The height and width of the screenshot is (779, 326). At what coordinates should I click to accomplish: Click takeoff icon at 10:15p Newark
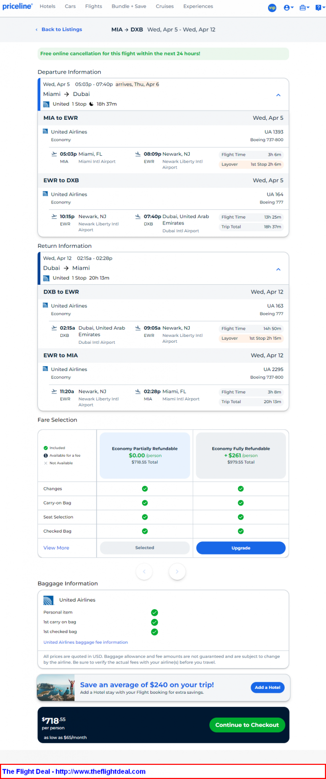(54, 217)
